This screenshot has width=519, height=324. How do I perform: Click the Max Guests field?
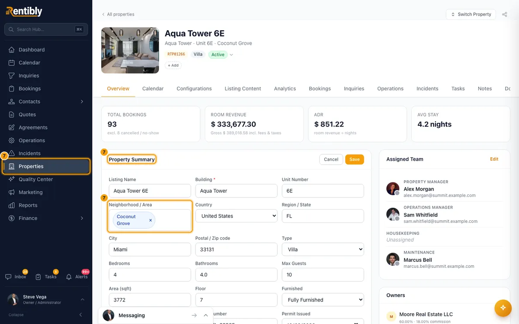(323, 275)
